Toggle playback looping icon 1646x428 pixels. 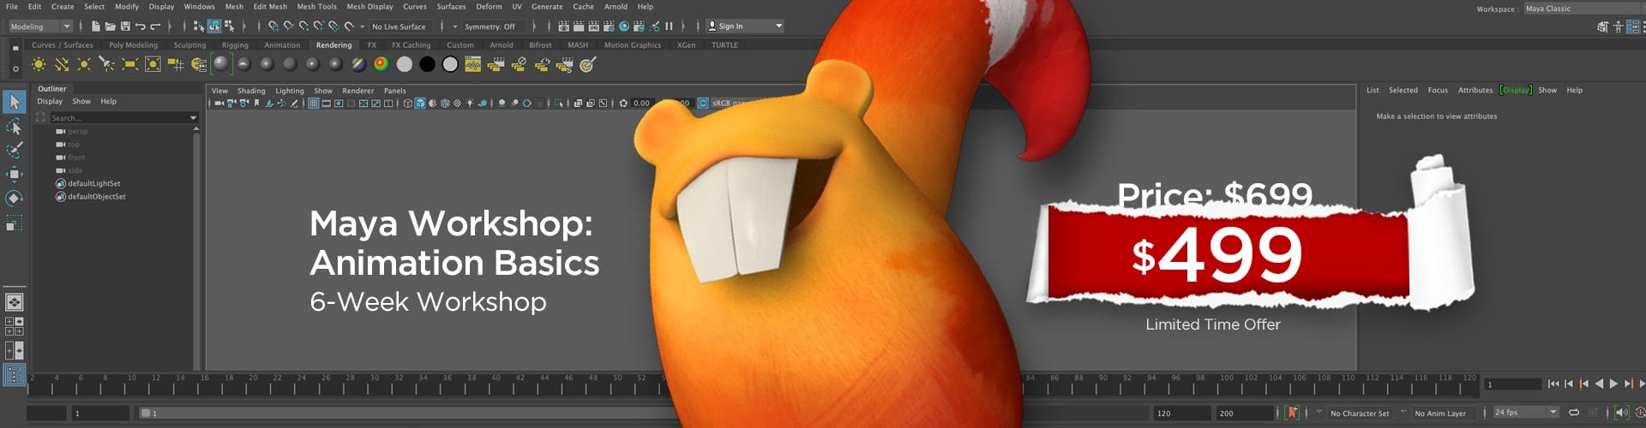click(1574, 413)
